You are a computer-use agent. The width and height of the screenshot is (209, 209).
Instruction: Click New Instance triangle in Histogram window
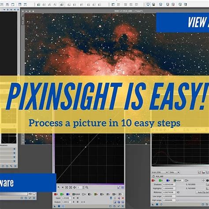[x=153, y=205]
